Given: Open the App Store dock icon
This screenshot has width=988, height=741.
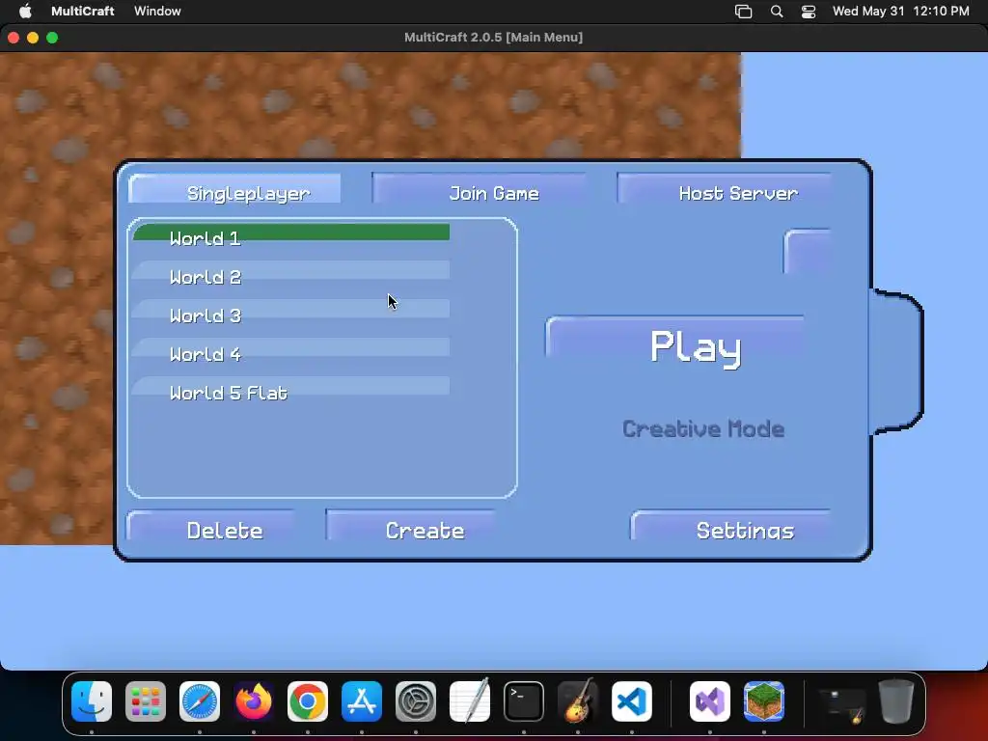Looking at the screenshot, I should pos(362,701).
